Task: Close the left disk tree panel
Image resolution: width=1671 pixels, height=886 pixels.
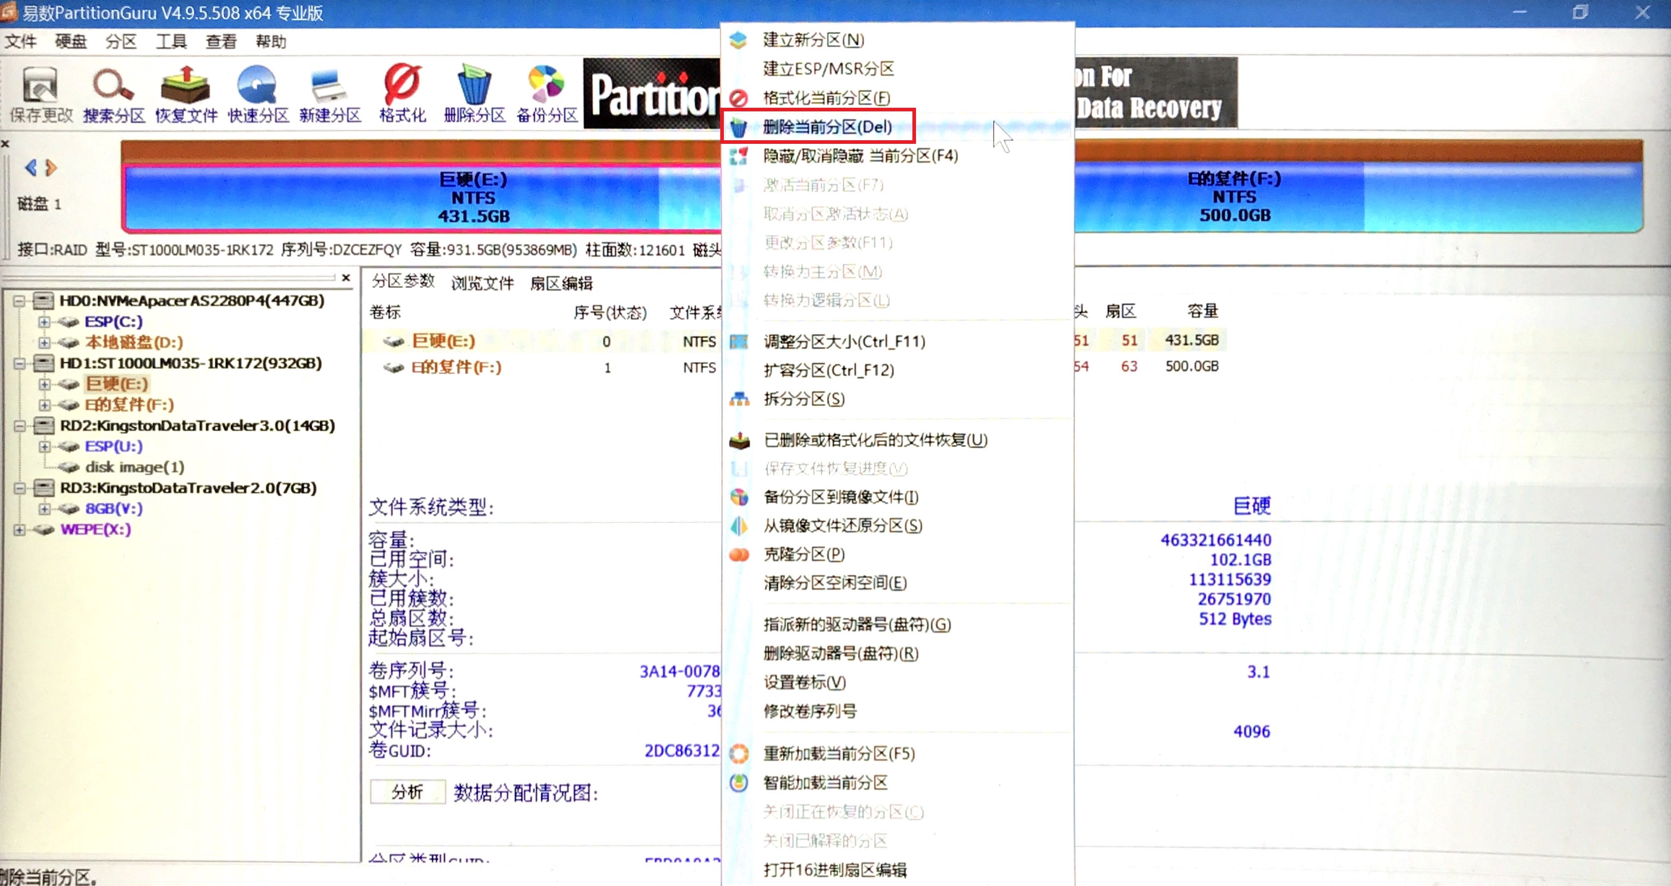Action: pos(346,278)
